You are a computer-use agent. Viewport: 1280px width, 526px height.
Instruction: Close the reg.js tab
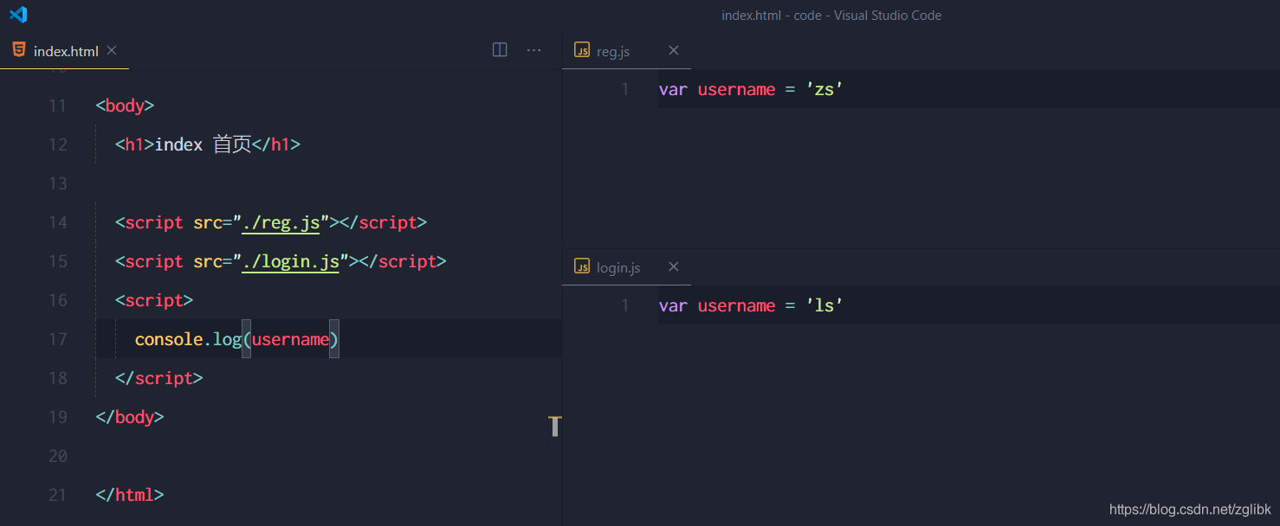pyautogui.click(x=674, y=50)
